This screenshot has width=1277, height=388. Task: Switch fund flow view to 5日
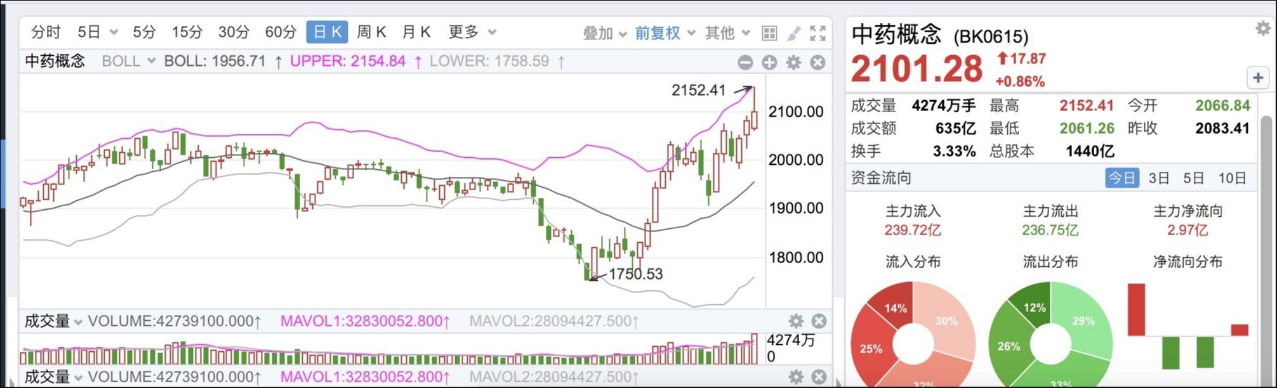tap(1192, 178)
